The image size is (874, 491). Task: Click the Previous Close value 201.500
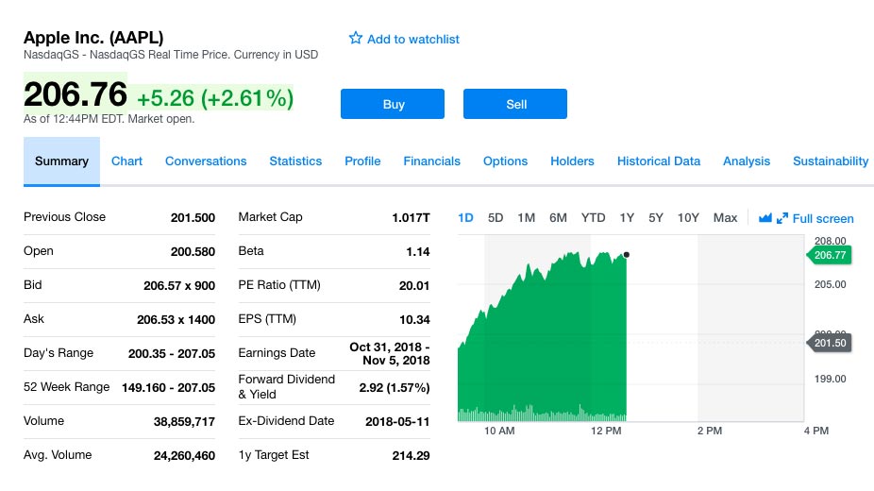[x=193, y=217]
